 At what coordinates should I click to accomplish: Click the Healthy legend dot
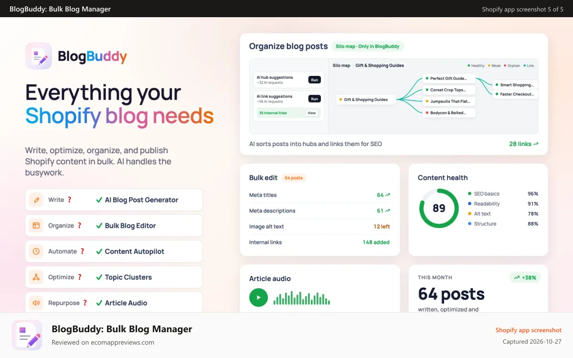coord(469,65)
